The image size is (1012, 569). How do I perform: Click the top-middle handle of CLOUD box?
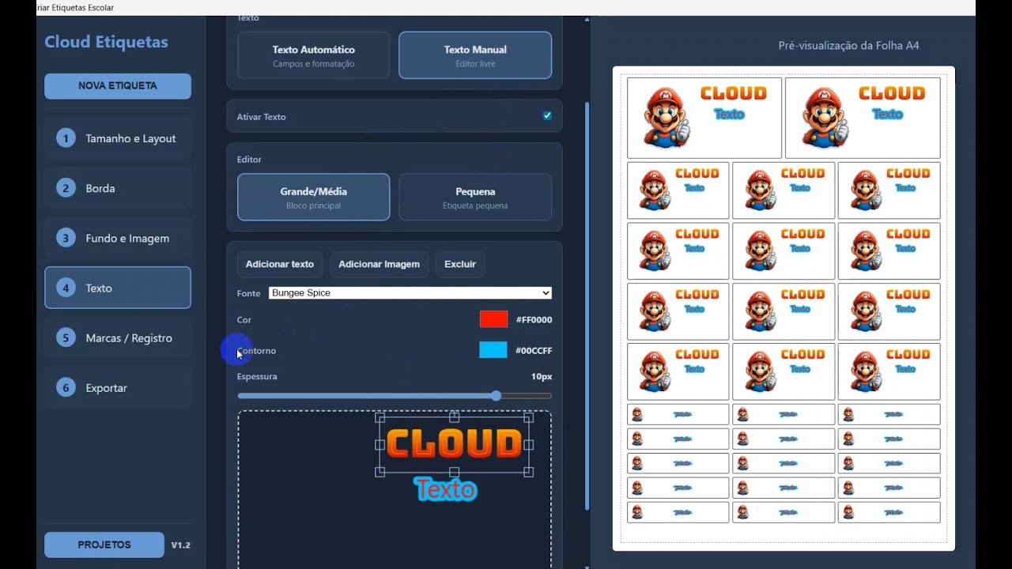(454, 416)
